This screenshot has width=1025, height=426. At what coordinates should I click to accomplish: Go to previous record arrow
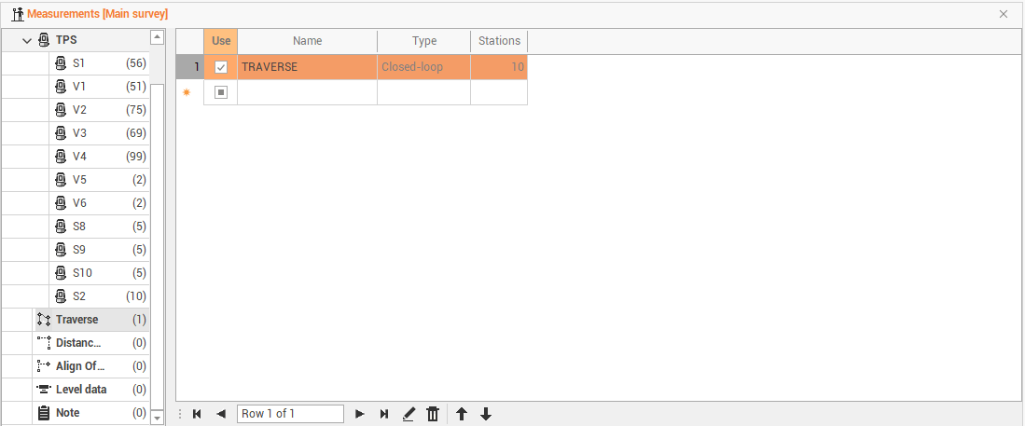pyautogui.click(x=221, y=414)
